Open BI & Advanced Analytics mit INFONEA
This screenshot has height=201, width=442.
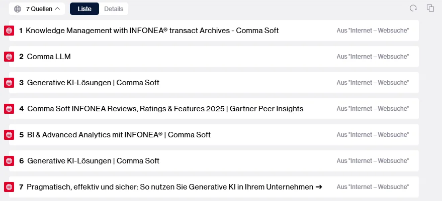[x=119, y=135]
